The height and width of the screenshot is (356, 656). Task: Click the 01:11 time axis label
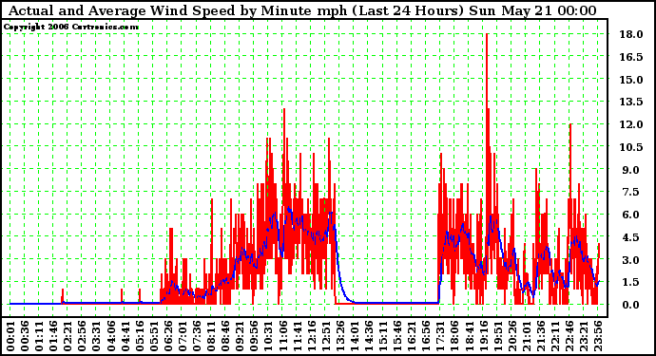39,336
